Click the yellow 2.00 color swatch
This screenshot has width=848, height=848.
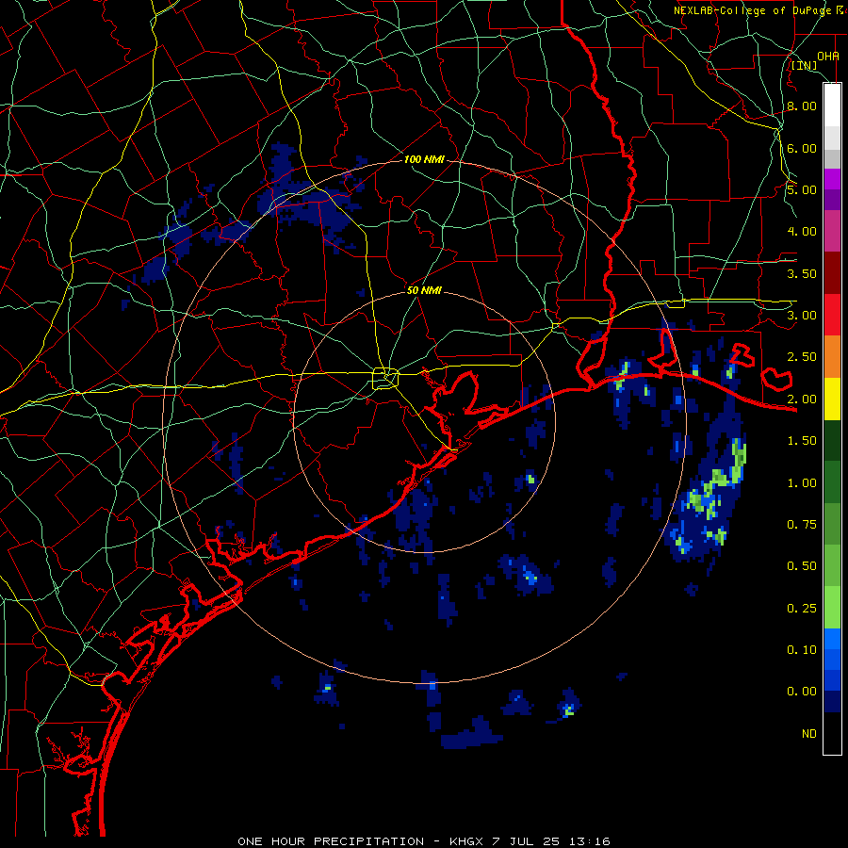tap(832, 400)
